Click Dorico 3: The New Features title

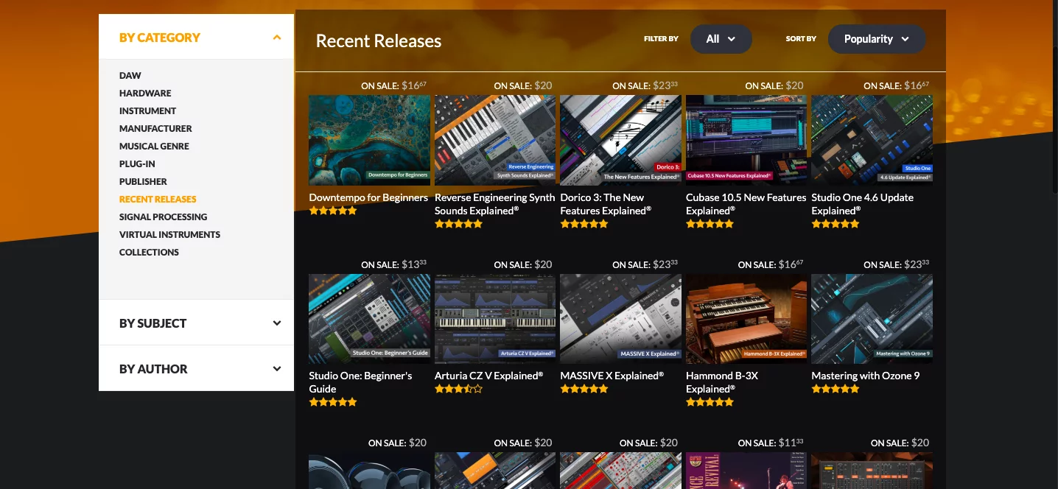(x=606, y=204)
